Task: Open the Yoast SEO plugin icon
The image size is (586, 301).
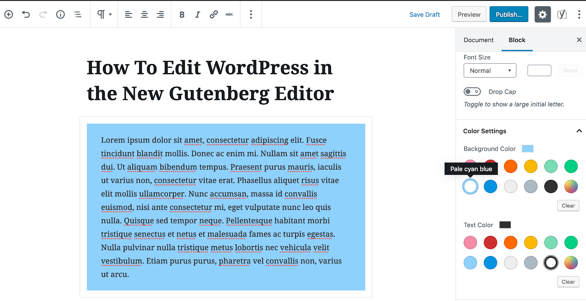Action: point(562,14)
